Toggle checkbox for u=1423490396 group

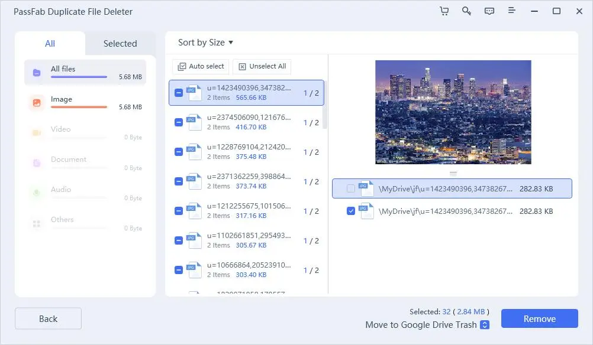click(179, 93)
